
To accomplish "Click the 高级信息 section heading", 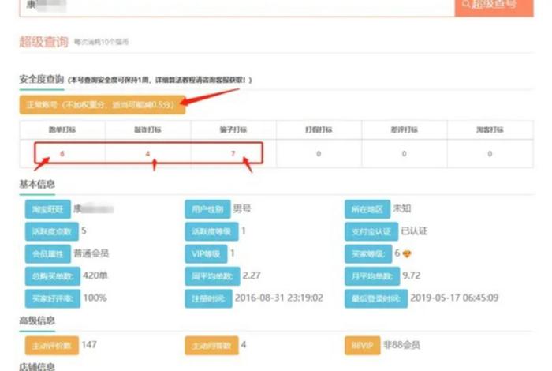I will (x=37, y=320).
